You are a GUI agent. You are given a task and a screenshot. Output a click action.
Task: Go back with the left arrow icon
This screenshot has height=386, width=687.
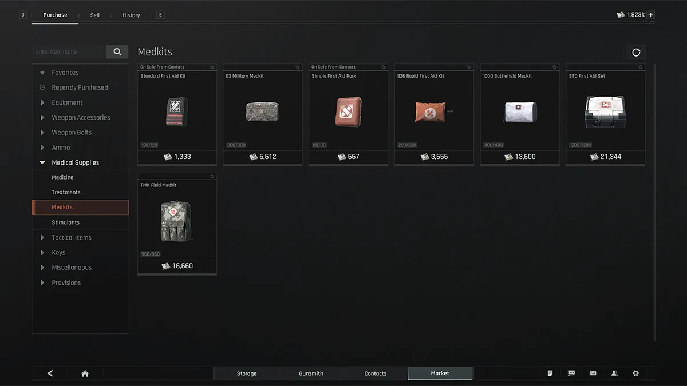tap(50, 373)
